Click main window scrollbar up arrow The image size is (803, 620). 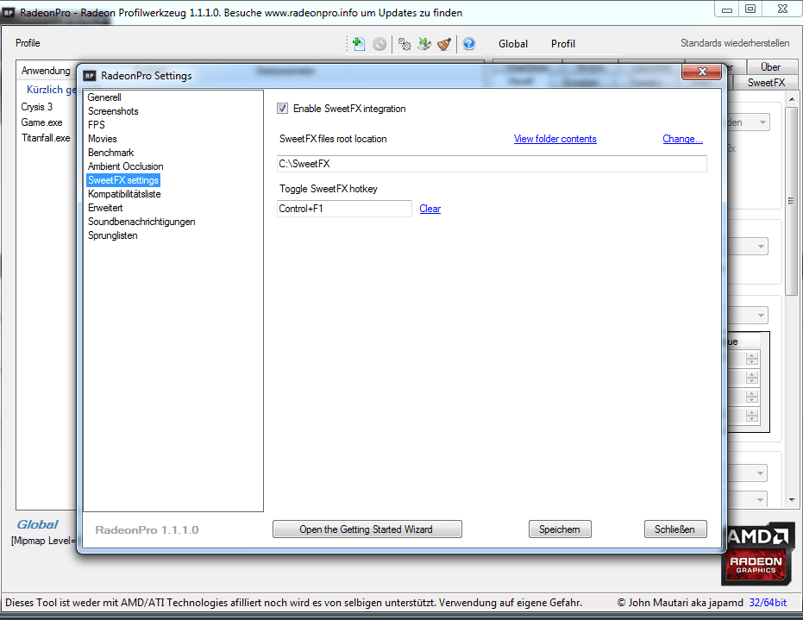792,99
